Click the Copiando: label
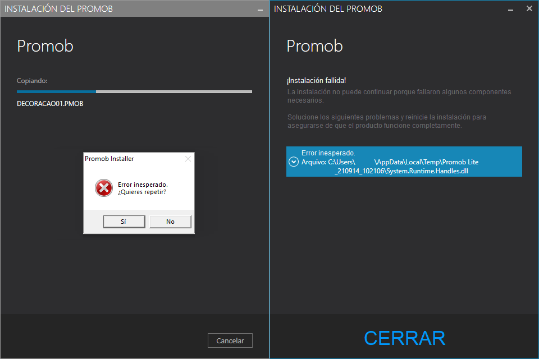 tap(33, 81)
